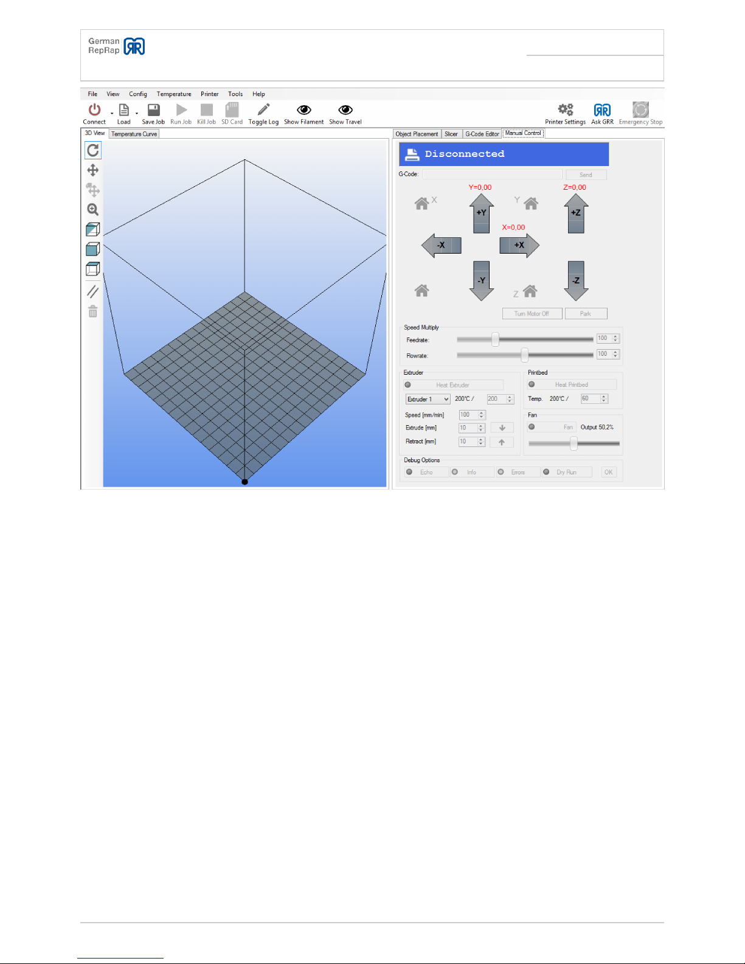Screen dimensions: 745x964
Task: Toggle the Fan button
Action: point(552,428)
